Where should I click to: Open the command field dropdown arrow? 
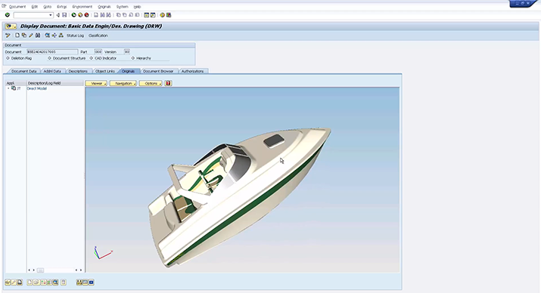coord(51,15)
